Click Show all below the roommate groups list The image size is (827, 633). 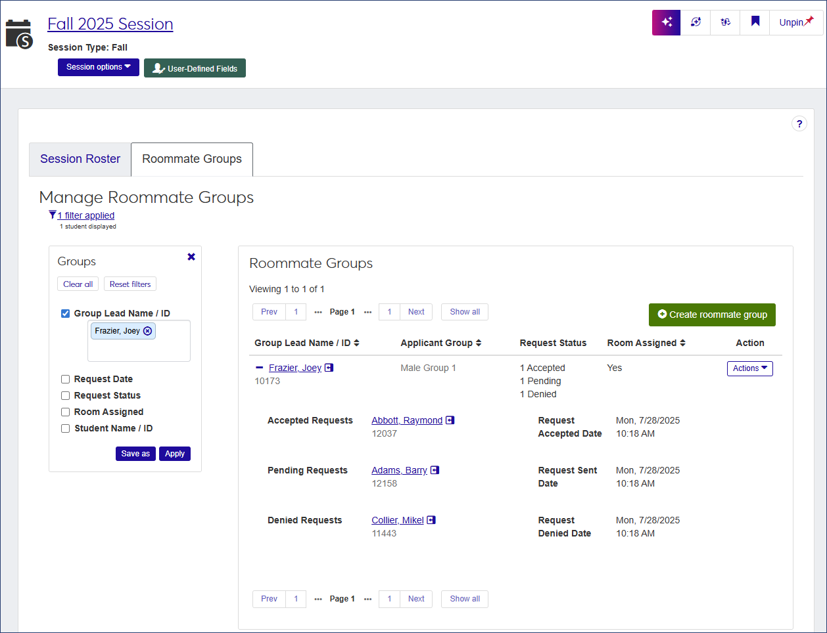point(464,598)
